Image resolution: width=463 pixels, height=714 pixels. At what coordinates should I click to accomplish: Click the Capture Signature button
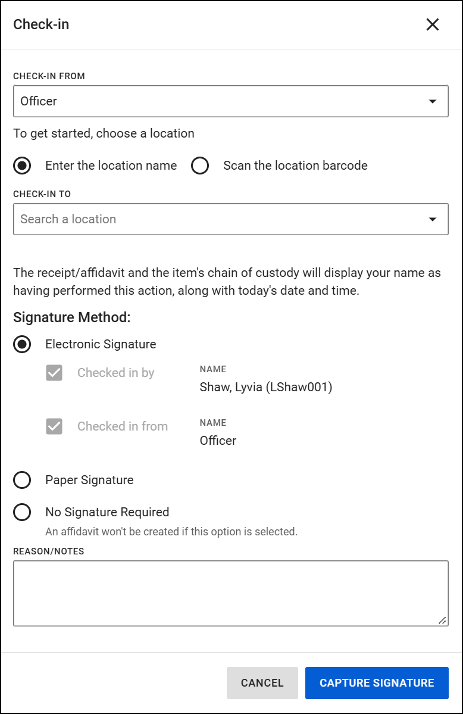click(x=377, y=682)
